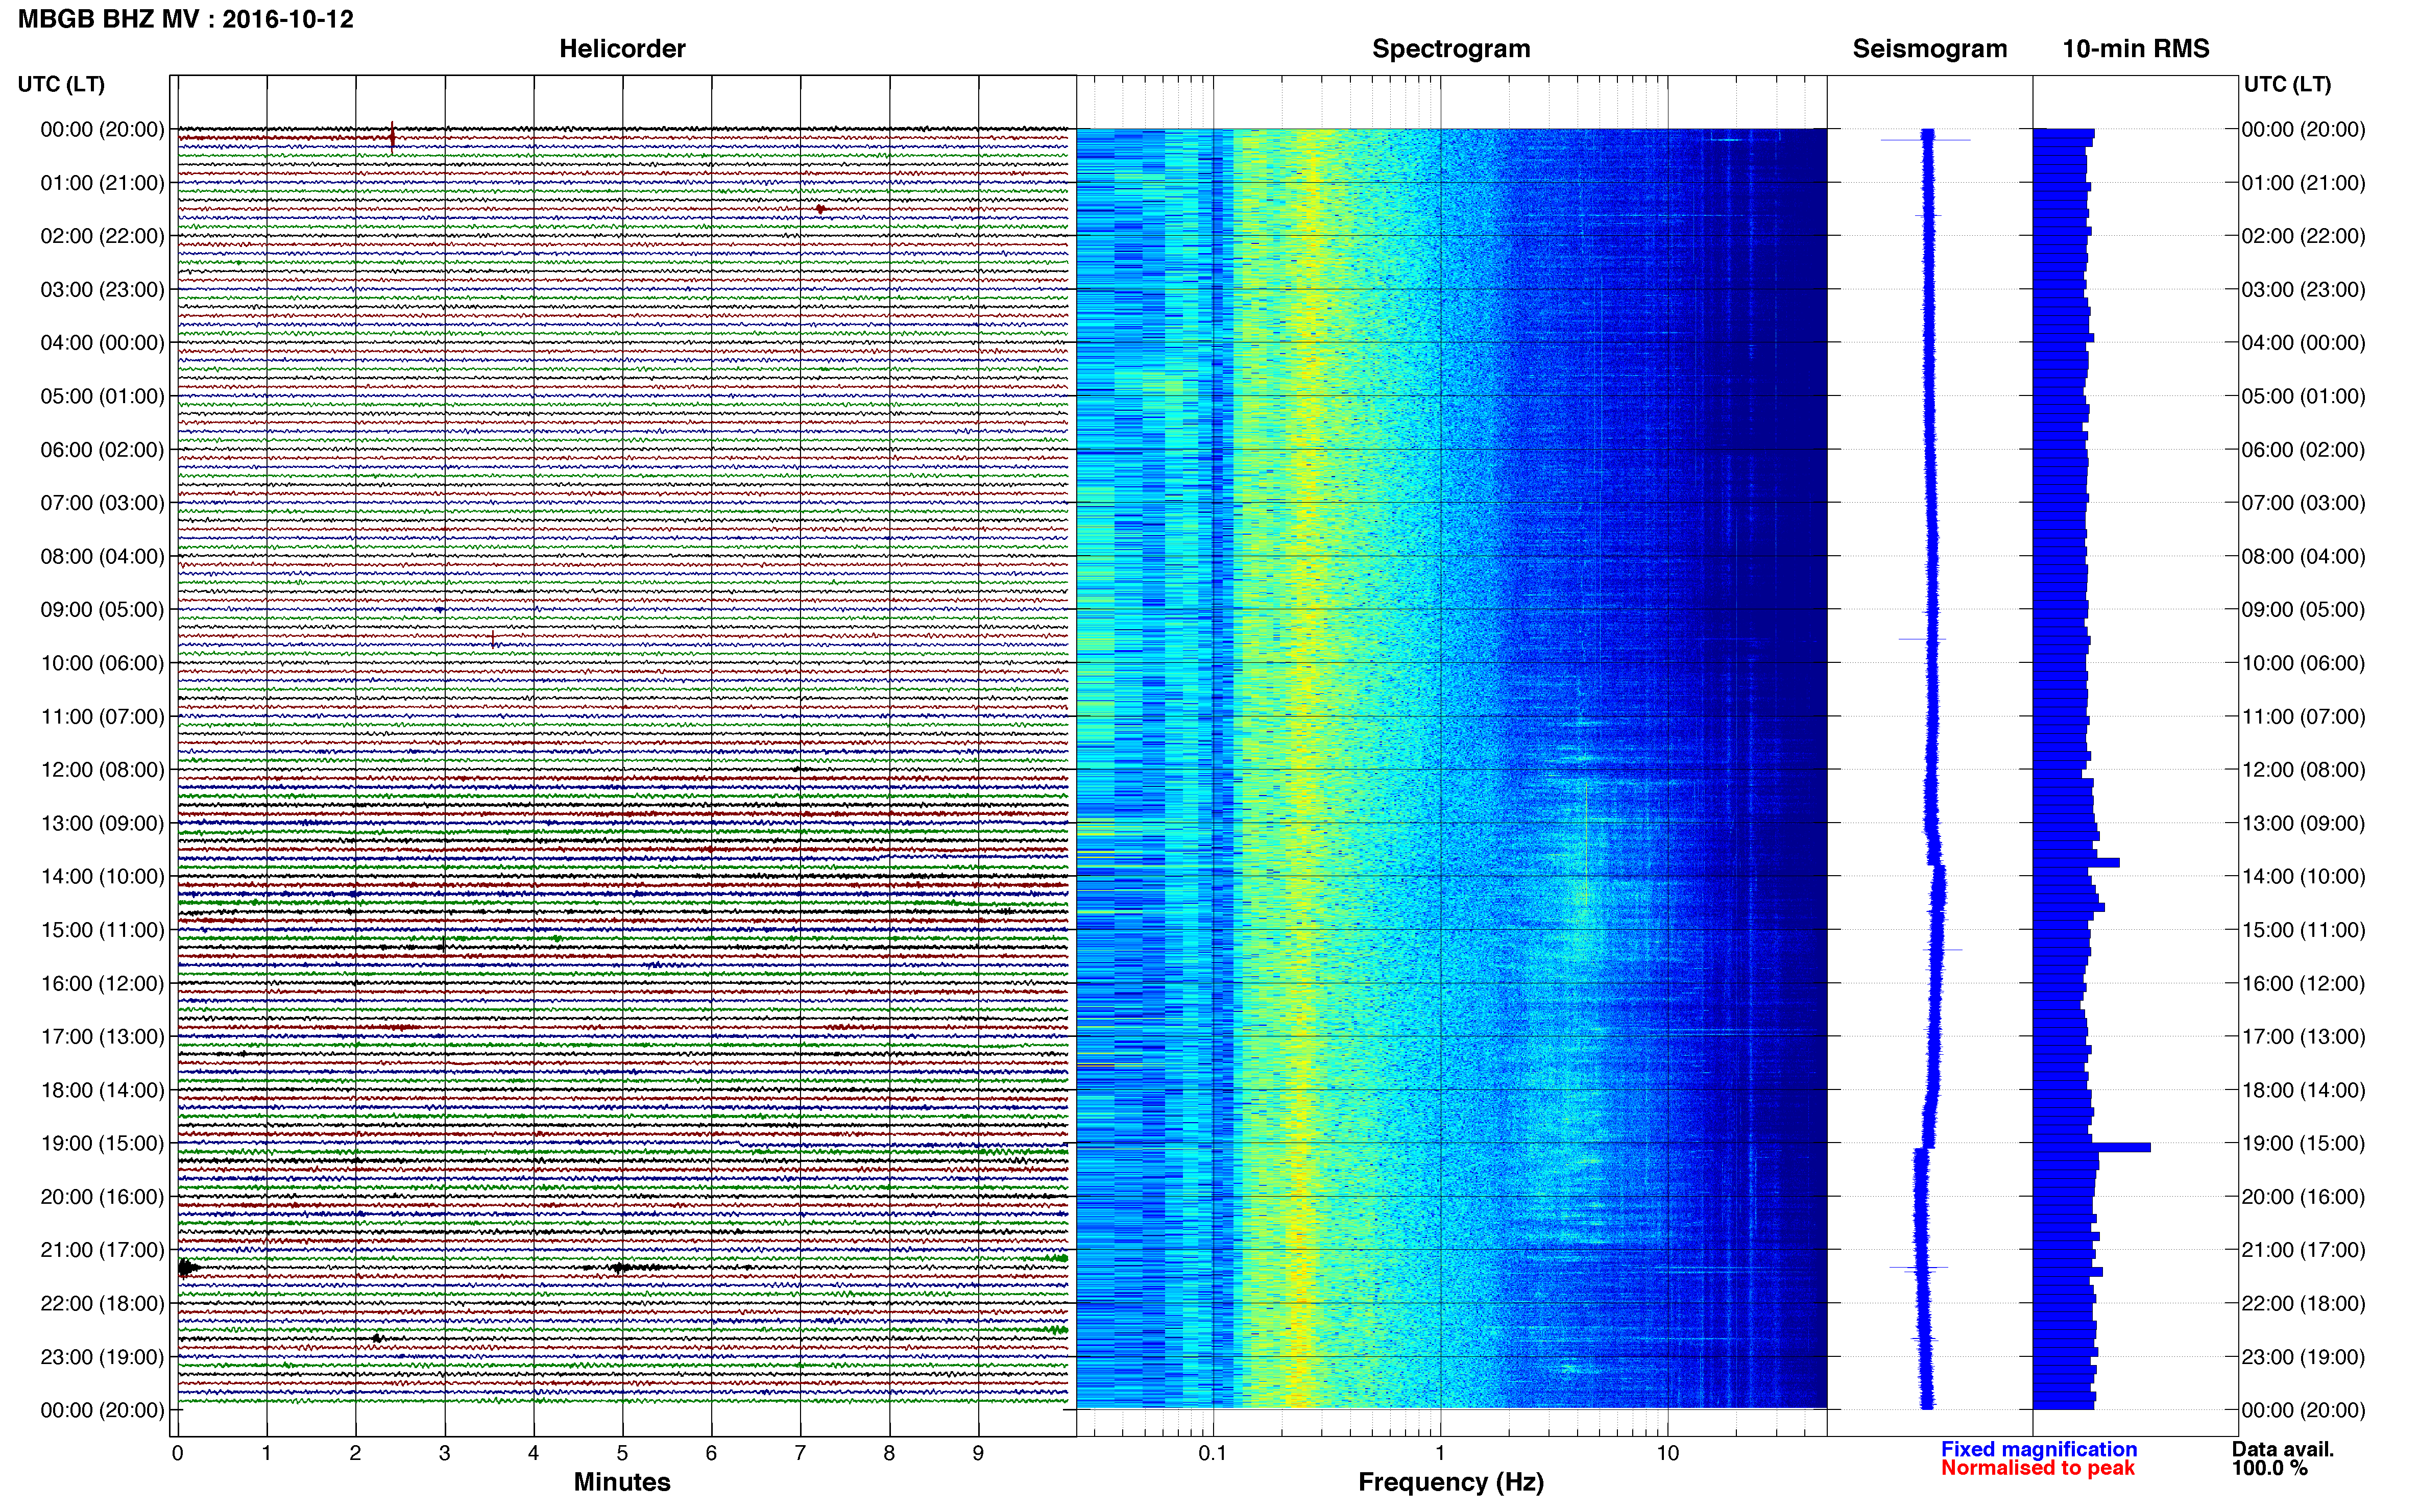2420x1512 pixels.
Task: Click the right time label '07:00 (03:00)'
Action: click(2303, 503)
